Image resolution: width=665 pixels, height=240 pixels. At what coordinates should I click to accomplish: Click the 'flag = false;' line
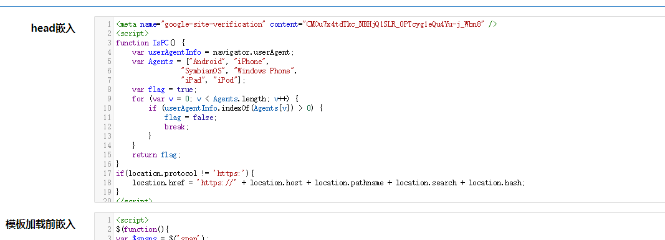(x=191, y=118)
